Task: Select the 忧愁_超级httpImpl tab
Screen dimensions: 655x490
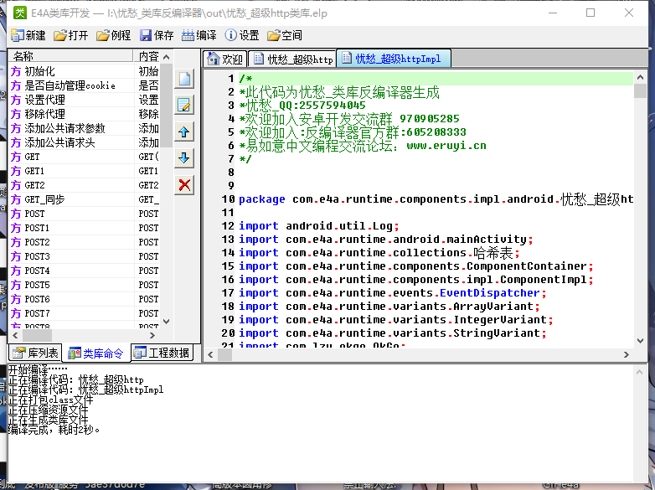Action: [x=394, y=59]
